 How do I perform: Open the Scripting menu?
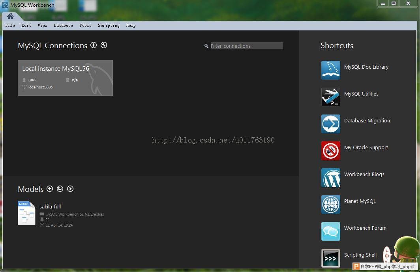tap(109, 25)
